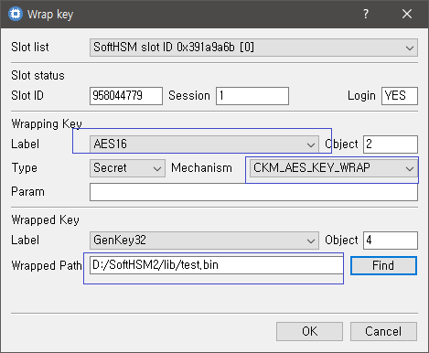Click the Slot status heading text

38,76
